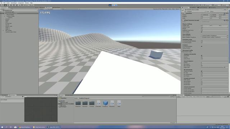Open the Display 1 dropdown
Viewport: 230px width, 129px height.
click(42, 9)
